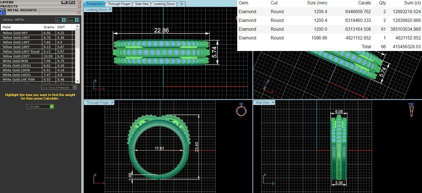Click the ring icon in Through Finger viewport

click(241, 109)
